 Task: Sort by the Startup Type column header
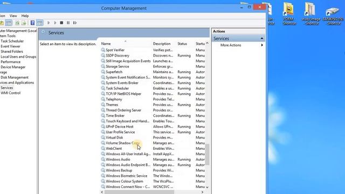(x=200, y=44)
